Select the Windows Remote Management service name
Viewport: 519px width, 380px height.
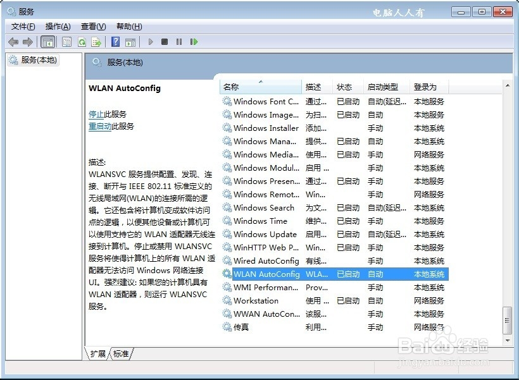pos(266,195)
